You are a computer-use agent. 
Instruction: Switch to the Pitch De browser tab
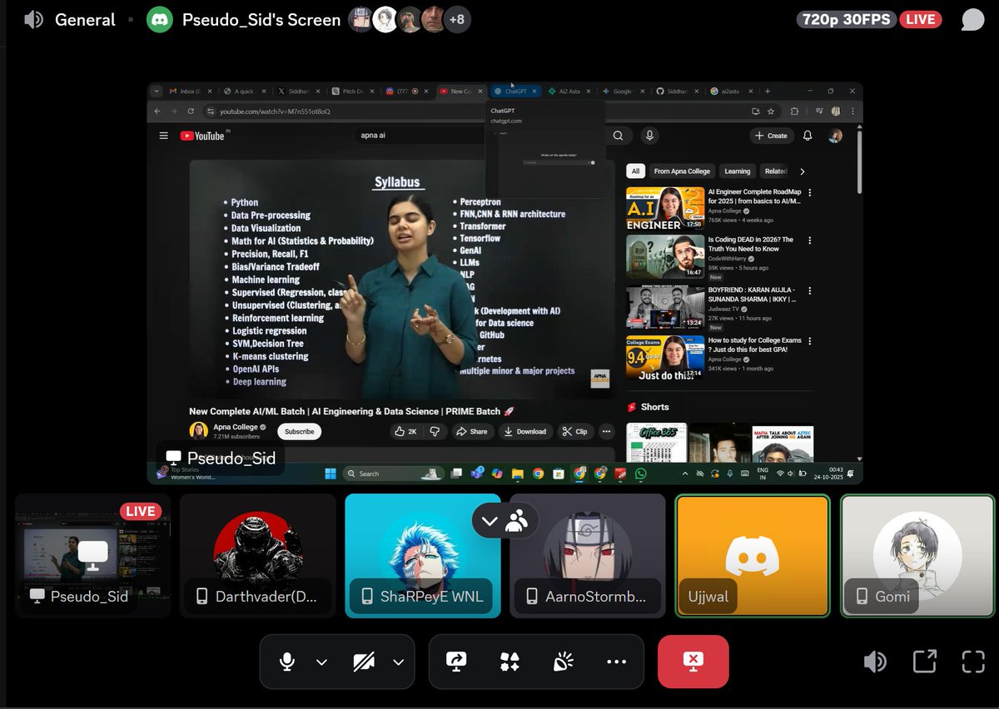point(351,92)
